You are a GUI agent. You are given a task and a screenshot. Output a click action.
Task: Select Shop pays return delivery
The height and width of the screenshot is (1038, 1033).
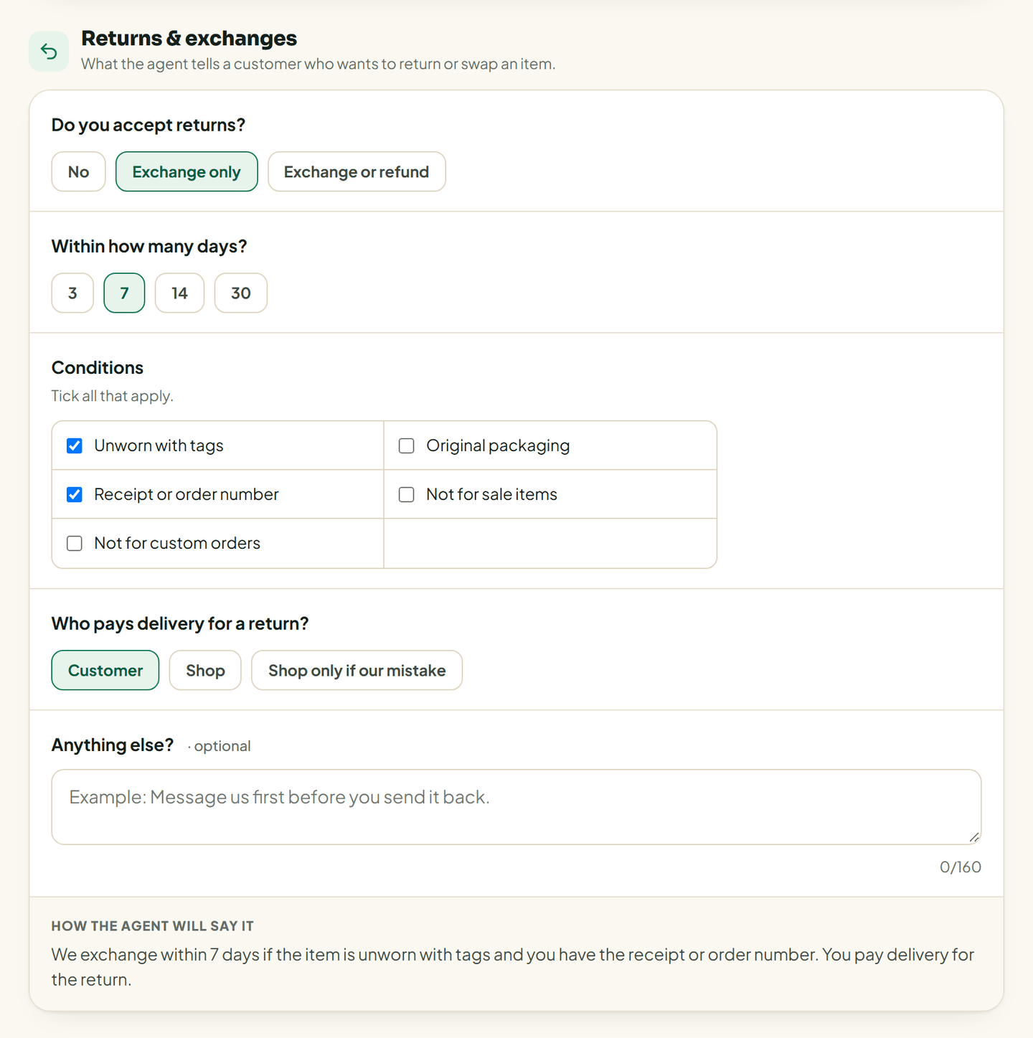point(205,670)
